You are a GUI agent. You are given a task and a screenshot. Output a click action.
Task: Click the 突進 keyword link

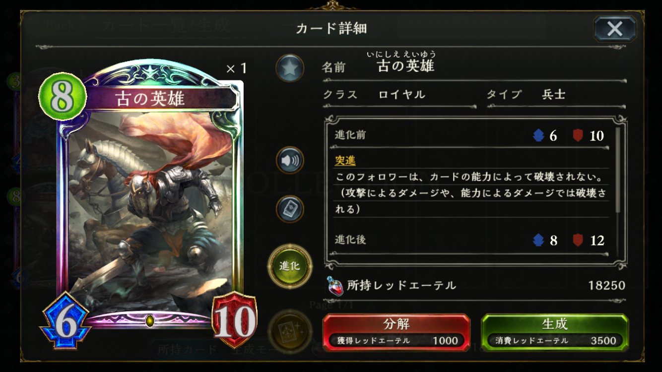click(x=345, y=160)
